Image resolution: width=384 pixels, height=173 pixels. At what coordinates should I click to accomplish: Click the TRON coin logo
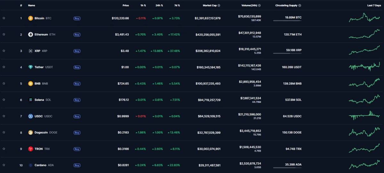pyautogui.click(x=31, y=149)
